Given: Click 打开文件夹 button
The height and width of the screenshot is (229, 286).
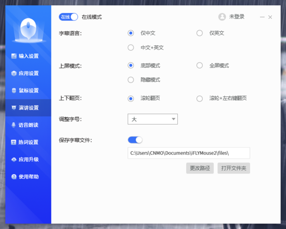Looking at the screenshot, I should (x=234, y=168).
